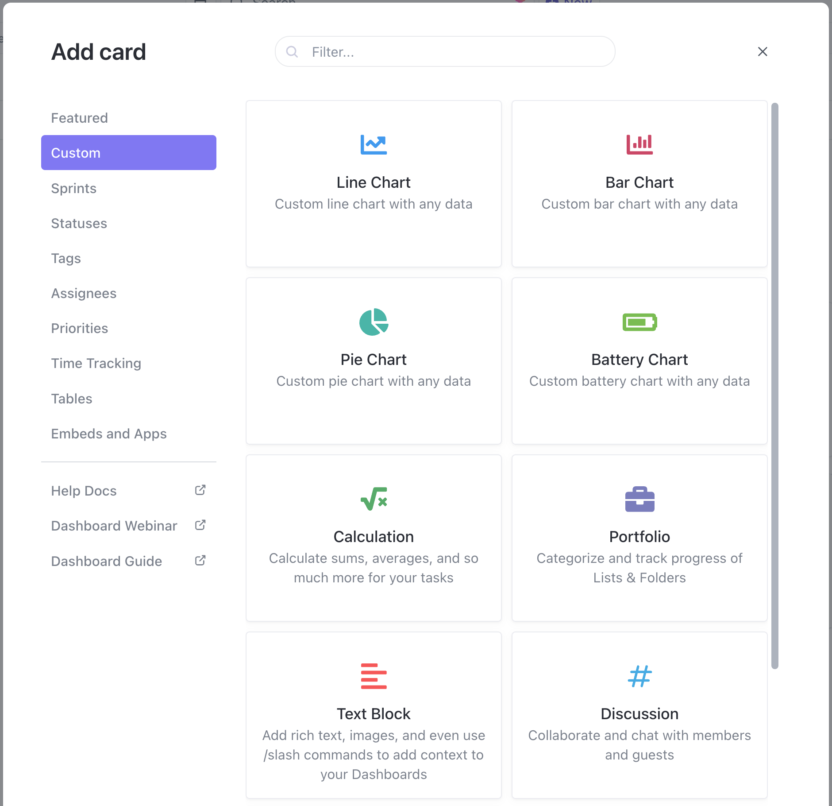Click the Calculation square root icon
Image resolution: width=832 pixels, height=806 pixels.
click(x=374, y=499)
